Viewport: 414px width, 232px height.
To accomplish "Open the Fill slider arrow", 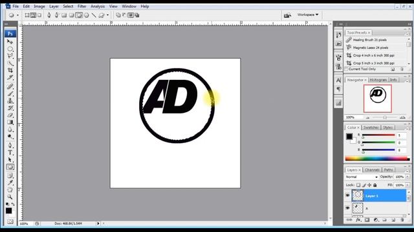I will (x=408, y=185).
